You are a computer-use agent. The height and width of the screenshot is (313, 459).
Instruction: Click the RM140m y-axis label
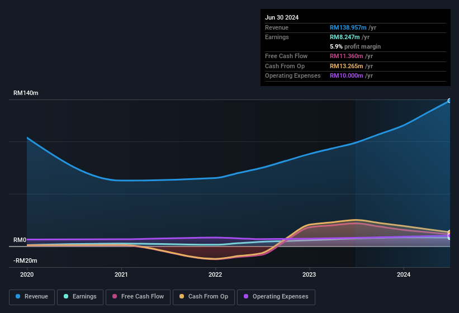pos(26,93)
